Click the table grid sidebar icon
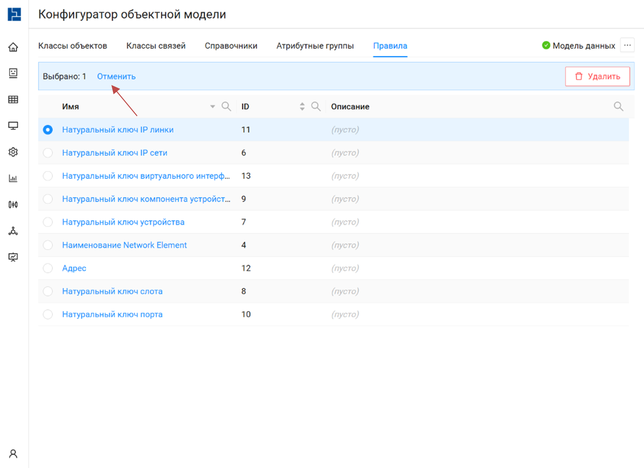The width and height of the screenshot is (644, 468). pyautogui.click(x=13, y=99)
